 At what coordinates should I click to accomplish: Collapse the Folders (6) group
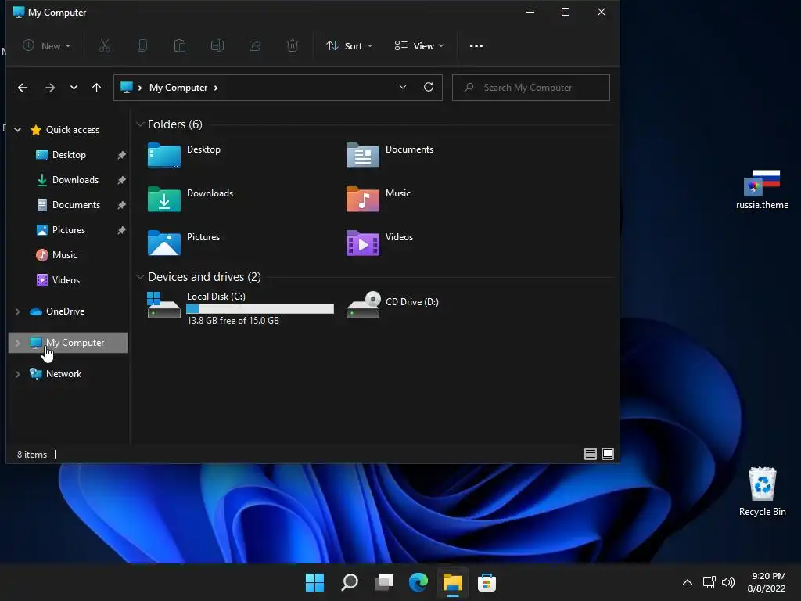140,124
